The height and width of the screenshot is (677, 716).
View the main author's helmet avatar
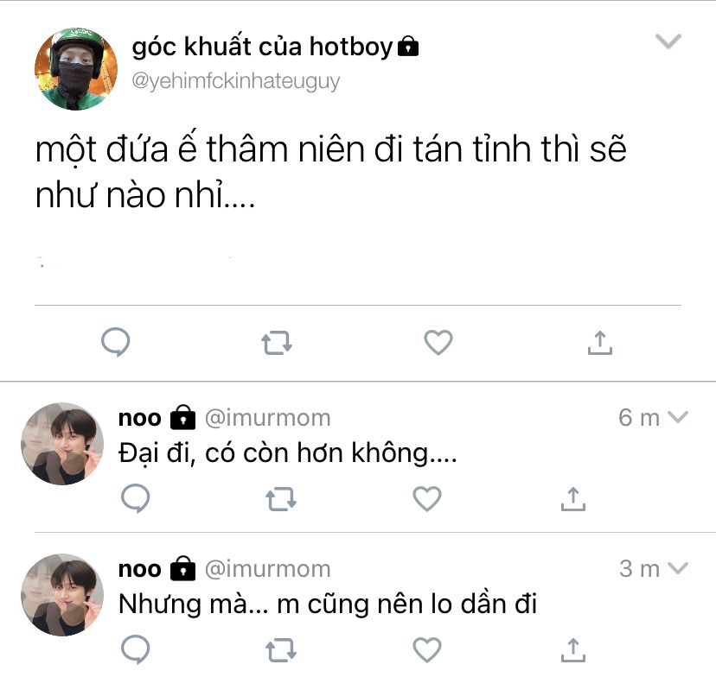tap(76, 69)
